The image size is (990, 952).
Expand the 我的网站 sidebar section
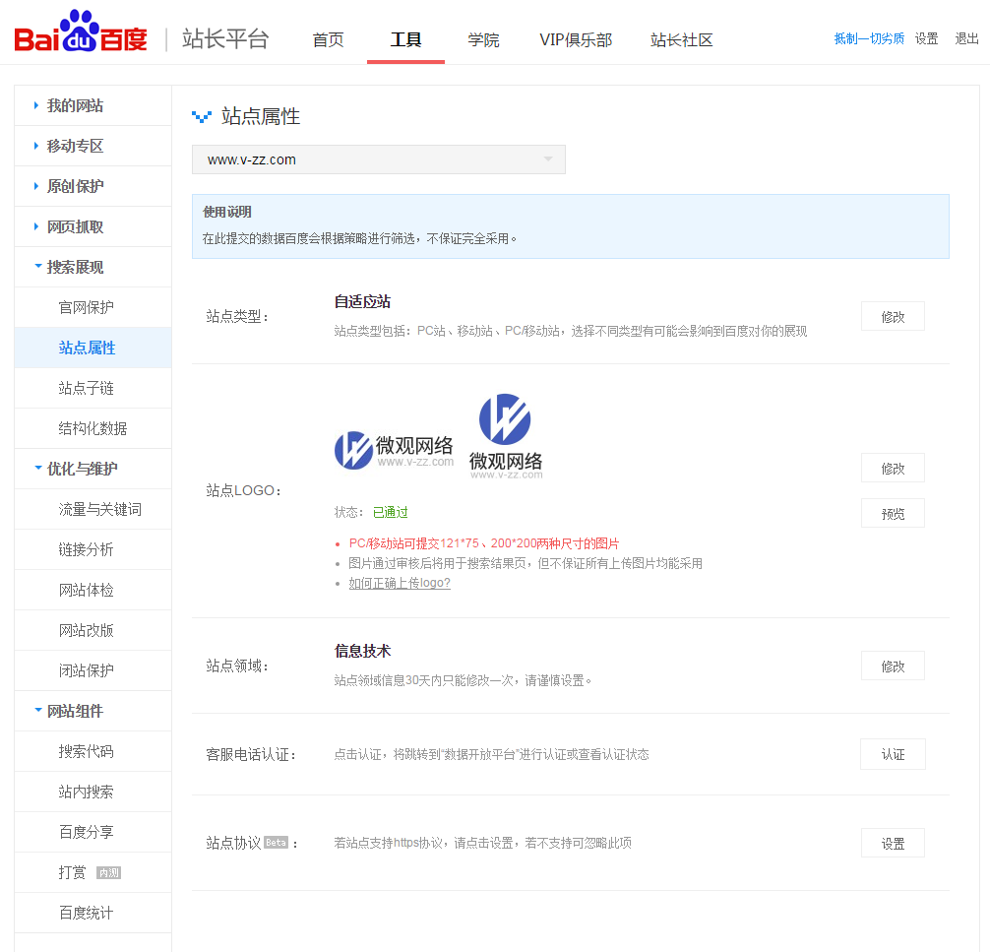click(93, 105)
